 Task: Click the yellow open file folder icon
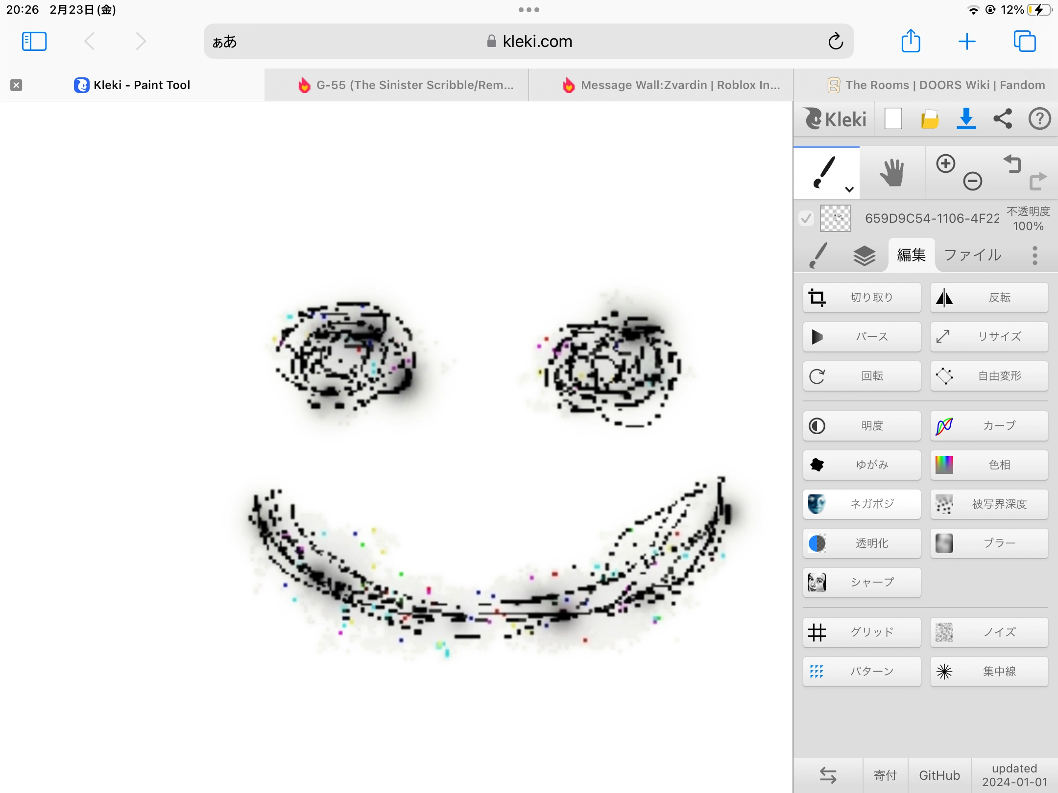click(929, 119)
